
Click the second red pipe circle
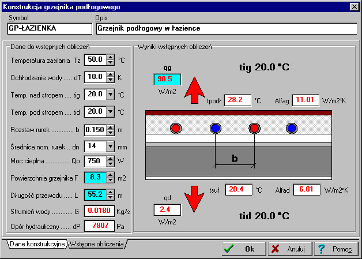click(254, 127)
